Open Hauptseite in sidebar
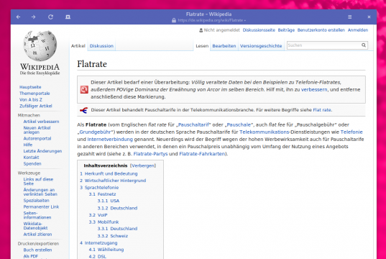The image size is (386, 259). pos(30,87)
